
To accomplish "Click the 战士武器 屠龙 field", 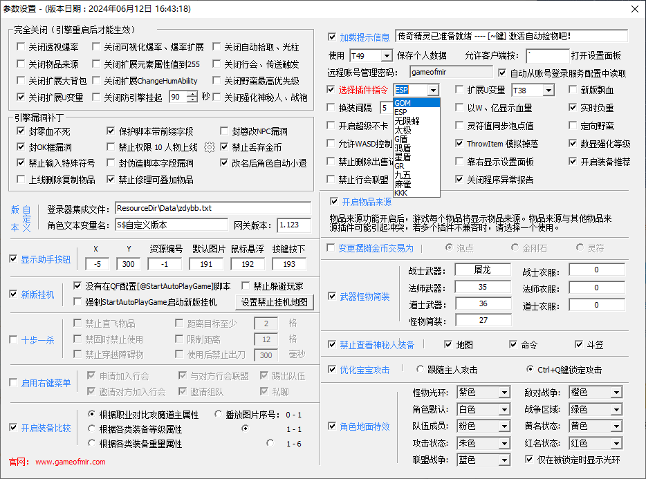I will pyautogui.click(x=483, y=270).
